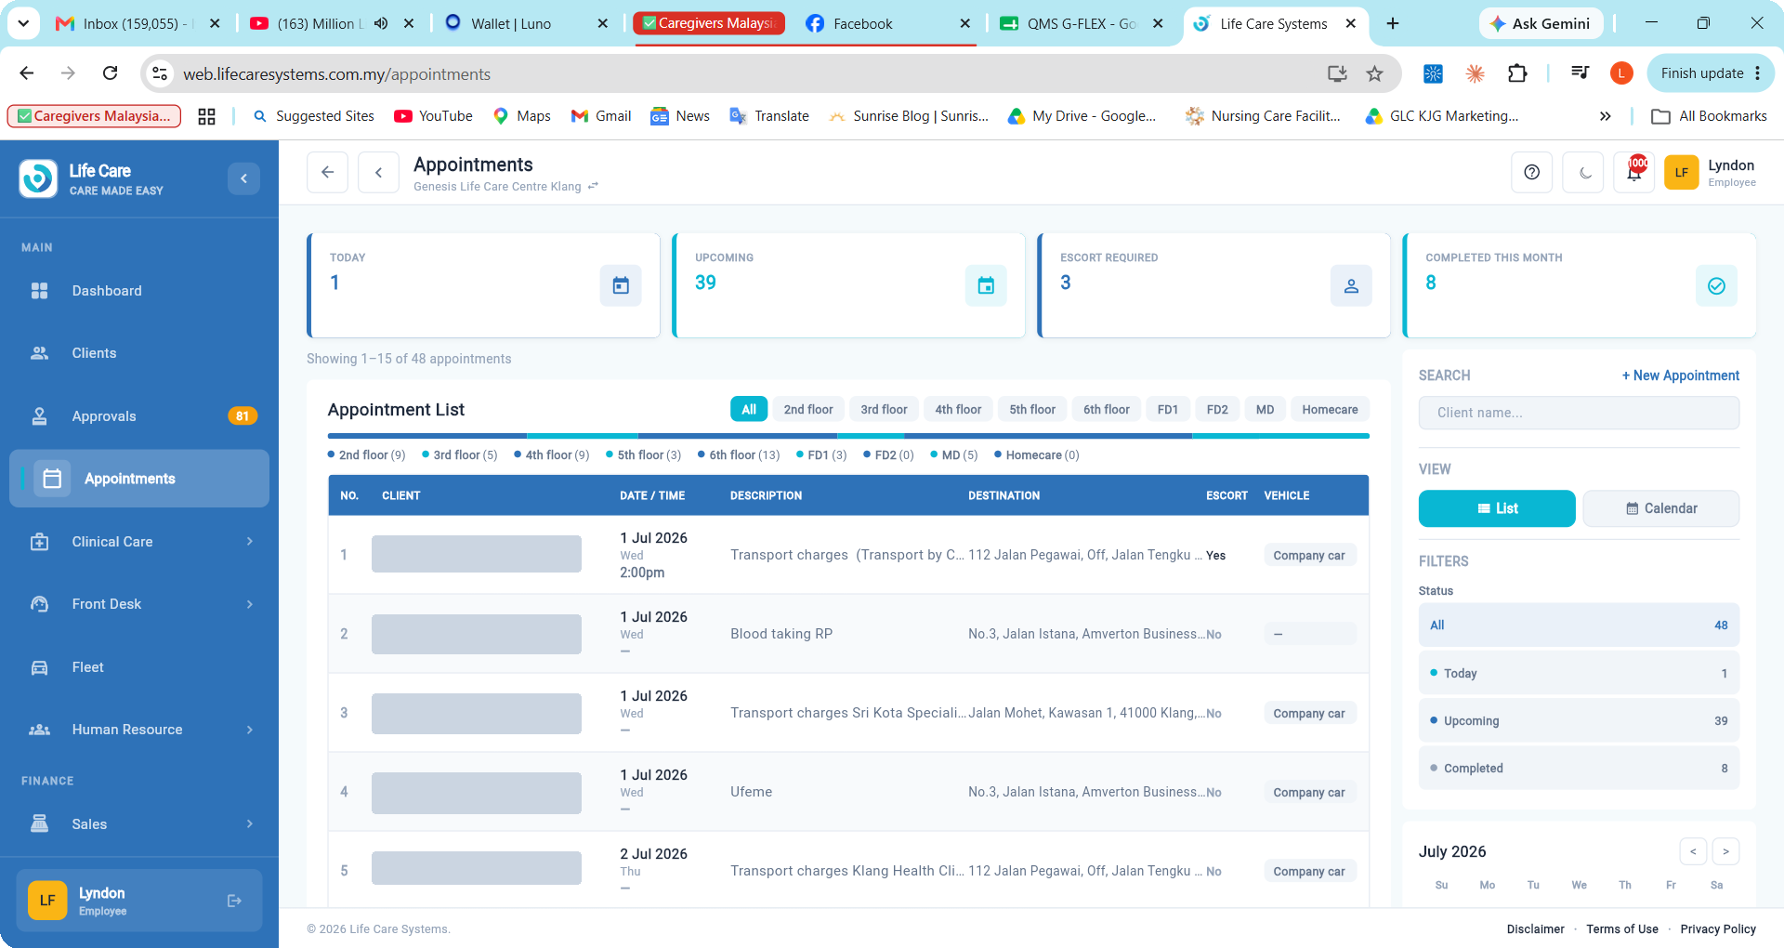Go to next month in calendar
Image resolution: width=1784 pixels, height=948 pixels.
(x=1725, y=851)
